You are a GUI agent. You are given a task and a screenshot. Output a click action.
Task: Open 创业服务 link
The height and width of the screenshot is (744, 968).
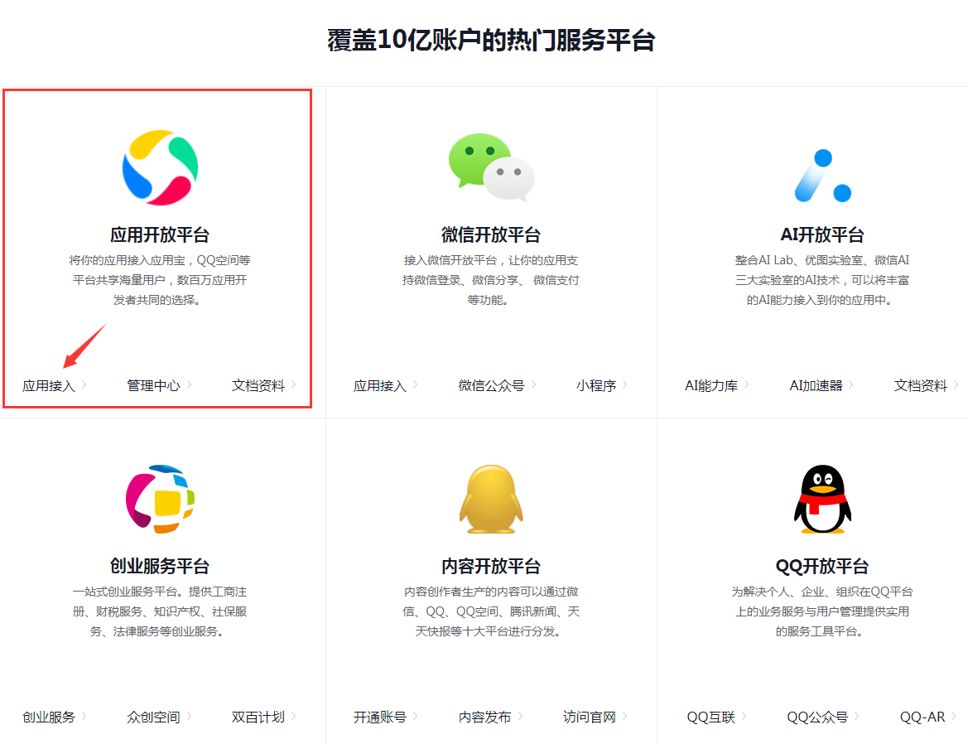click(x=49, y=717)
